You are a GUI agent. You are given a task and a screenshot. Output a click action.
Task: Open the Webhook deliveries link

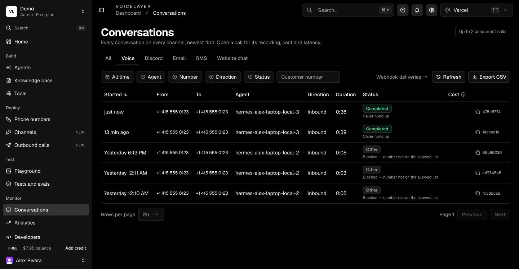point(402,77)
